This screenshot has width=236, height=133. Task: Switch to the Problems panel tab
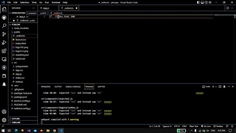coord(46,87)
